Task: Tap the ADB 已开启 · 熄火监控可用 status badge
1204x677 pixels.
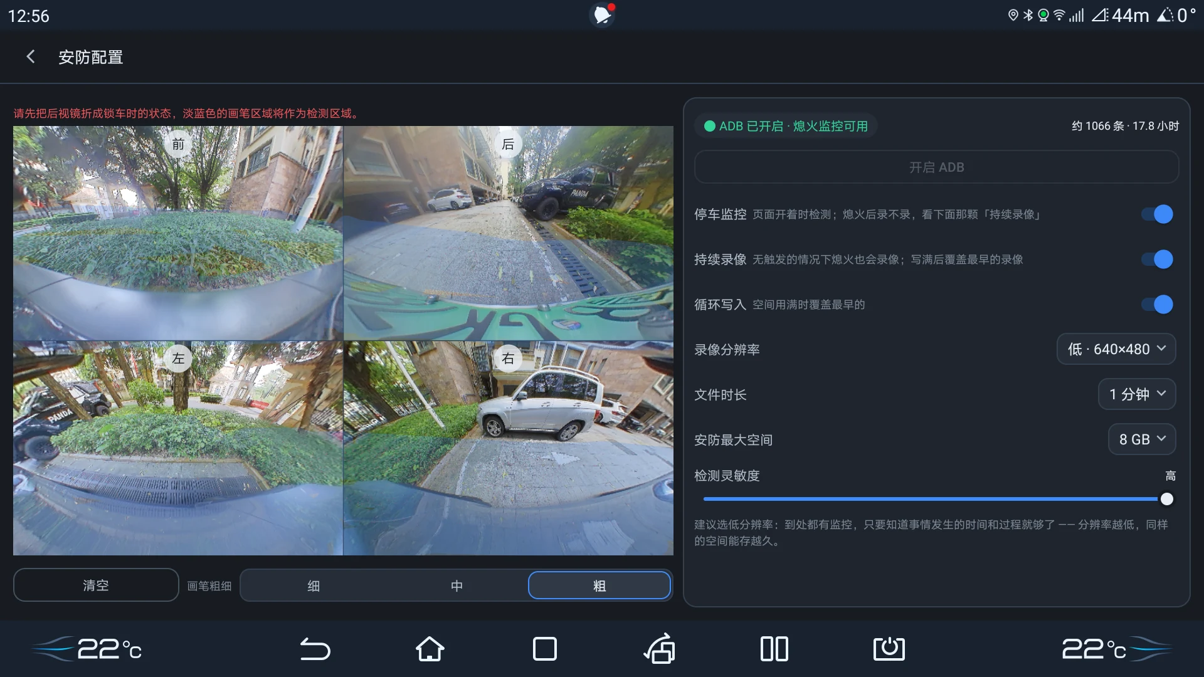Action: click(x=785, y=126)
